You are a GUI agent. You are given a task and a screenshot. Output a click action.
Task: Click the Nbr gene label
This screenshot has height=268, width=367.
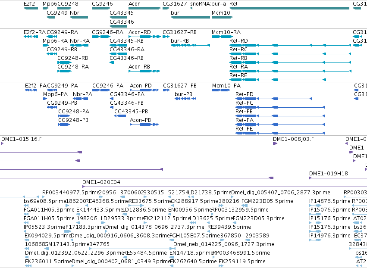pos(75,12)
